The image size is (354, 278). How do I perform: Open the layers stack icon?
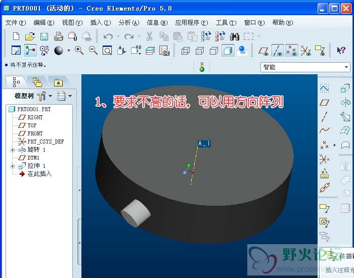pyautogui.click(x=150, y=51)
